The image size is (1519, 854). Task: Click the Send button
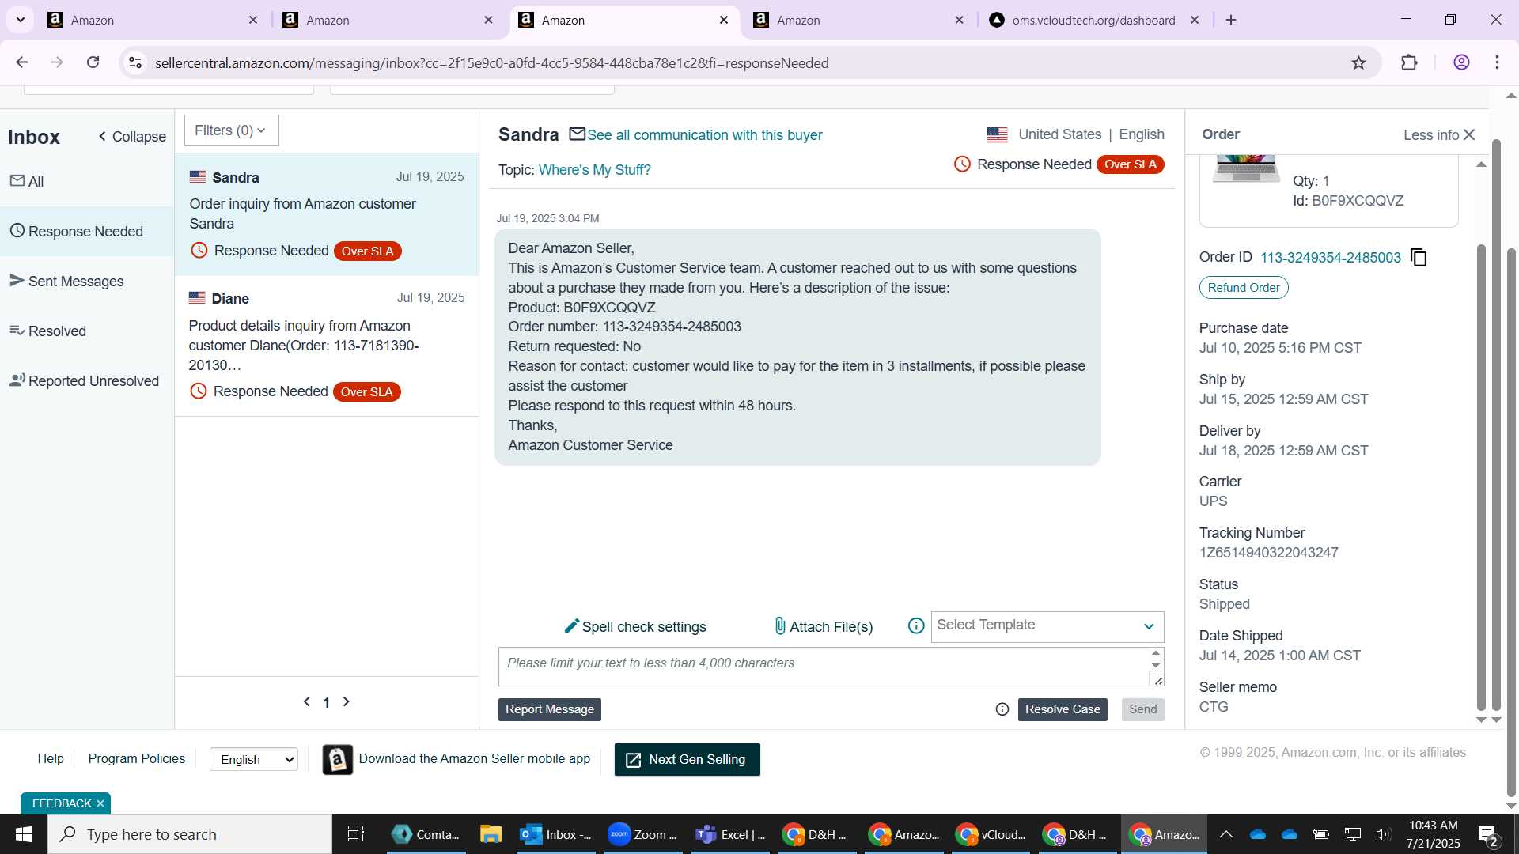click(x=1142, y=709)
